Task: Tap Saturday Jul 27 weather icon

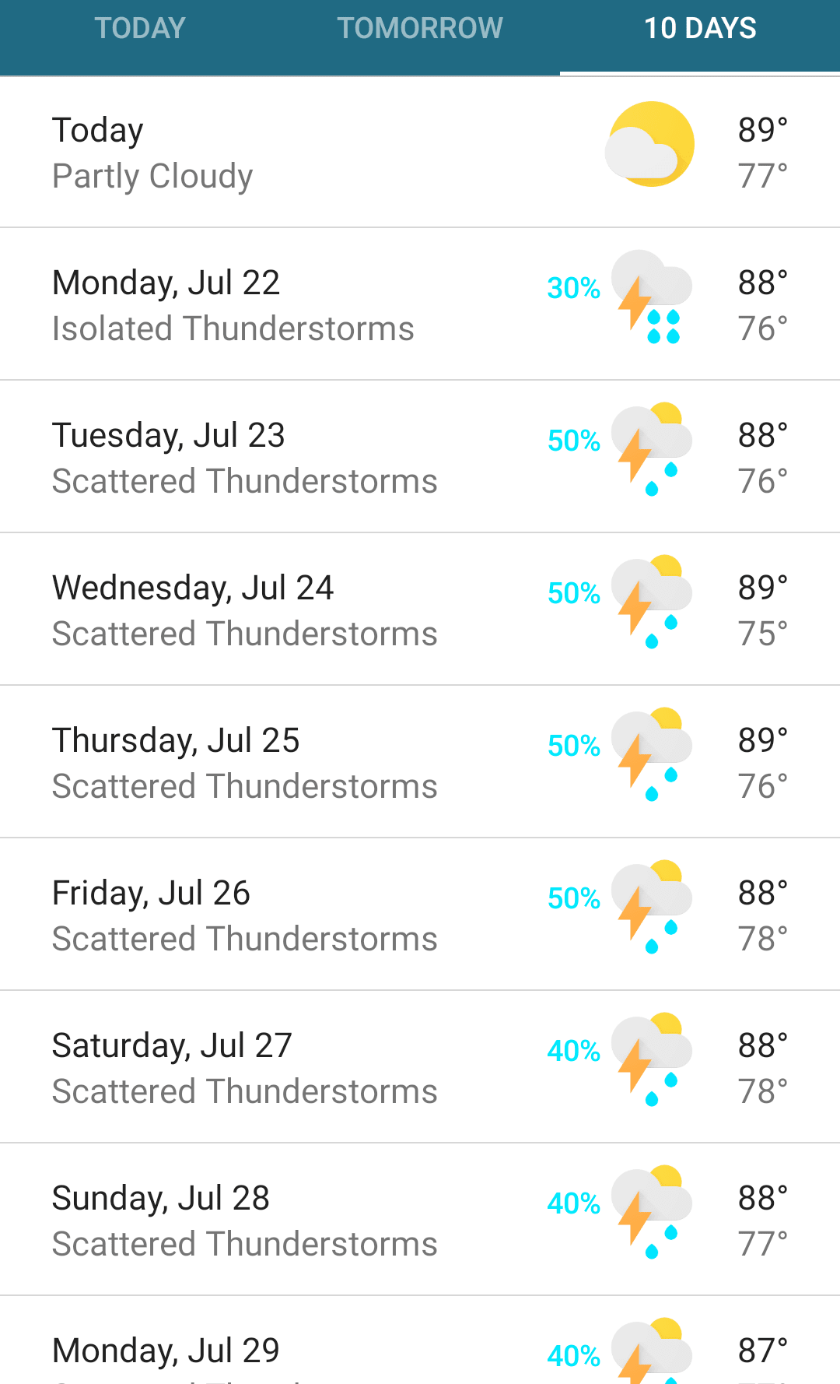Action: 651,1060
